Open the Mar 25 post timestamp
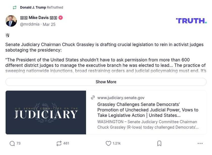212x155 pixels. click(49, 24)
